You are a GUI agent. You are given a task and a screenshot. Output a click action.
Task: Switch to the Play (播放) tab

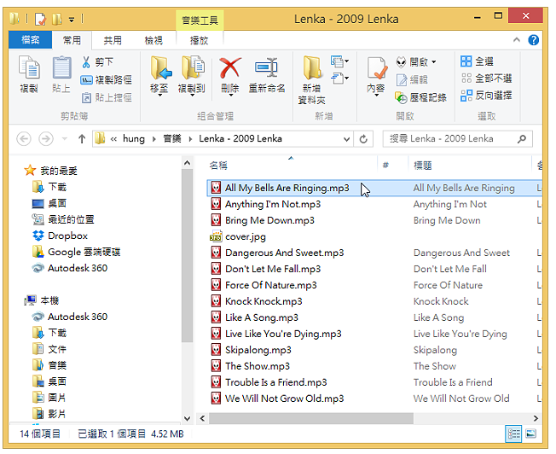(x=200, y=40)
